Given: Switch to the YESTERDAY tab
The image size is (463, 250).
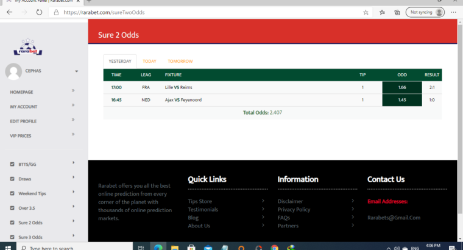Looking at the screenshot, I should (x=120, y=61).
